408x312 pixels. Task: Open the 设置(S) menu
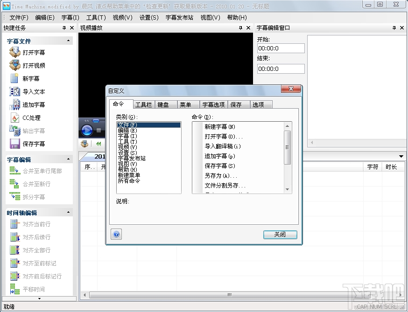149,17
